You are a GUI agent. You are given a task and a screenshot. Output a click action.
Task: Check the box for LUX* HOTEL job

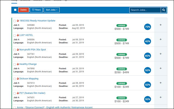(x=15, y=36)
